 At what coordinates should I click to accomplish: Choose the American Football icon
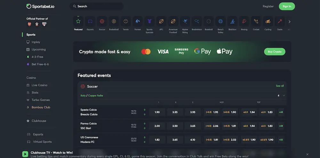pos(173,21)
